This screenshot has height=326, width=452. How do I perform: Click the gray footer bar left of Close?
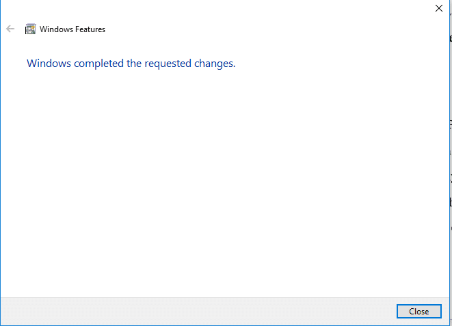pyautogui.click(x=198, y=312)
